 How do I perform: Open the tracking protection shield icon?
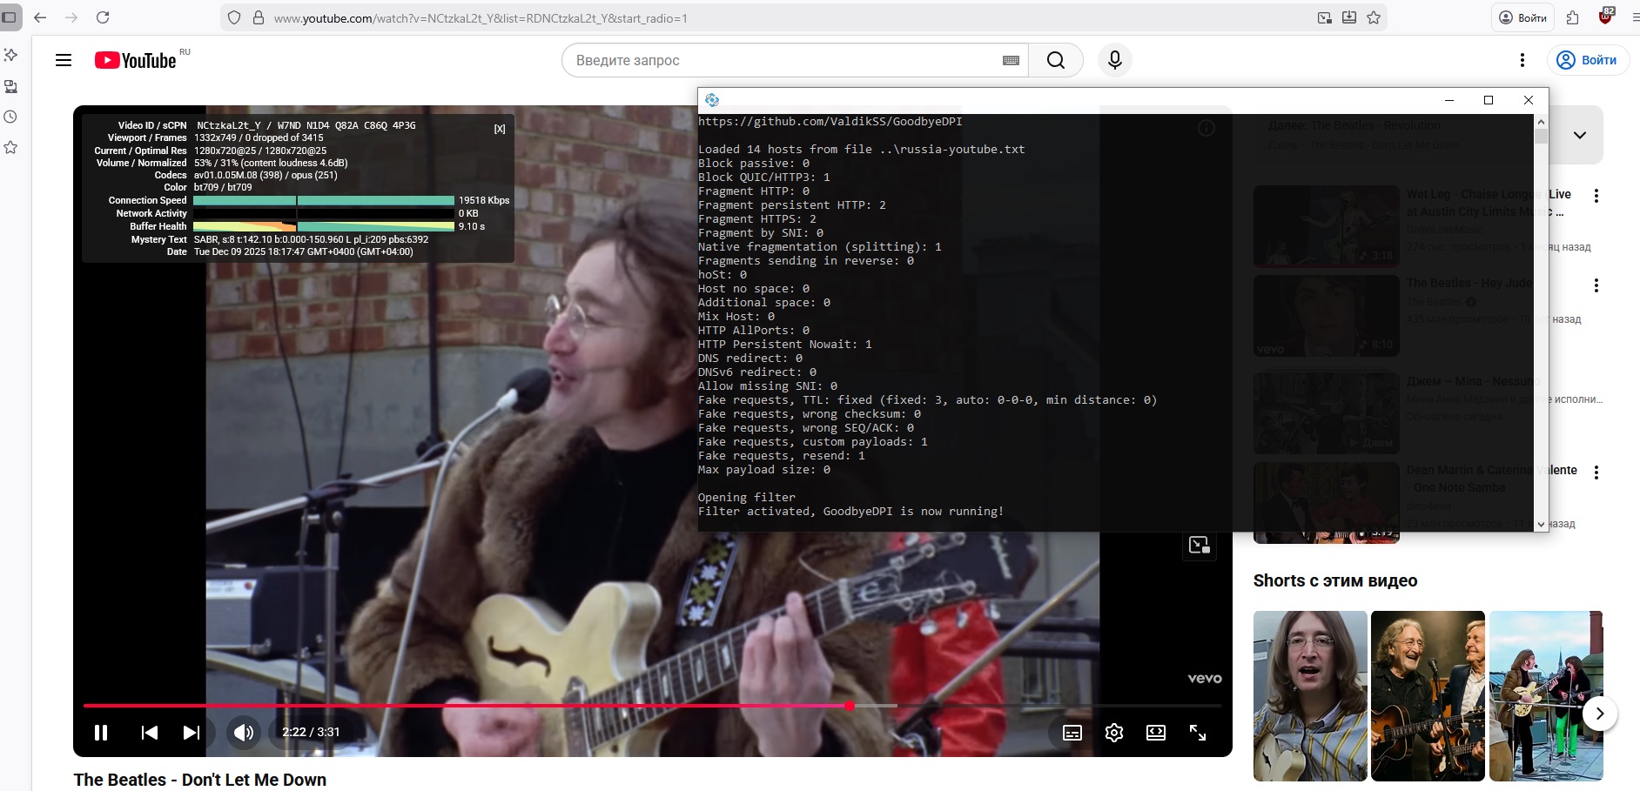click(x=234, y=17)
